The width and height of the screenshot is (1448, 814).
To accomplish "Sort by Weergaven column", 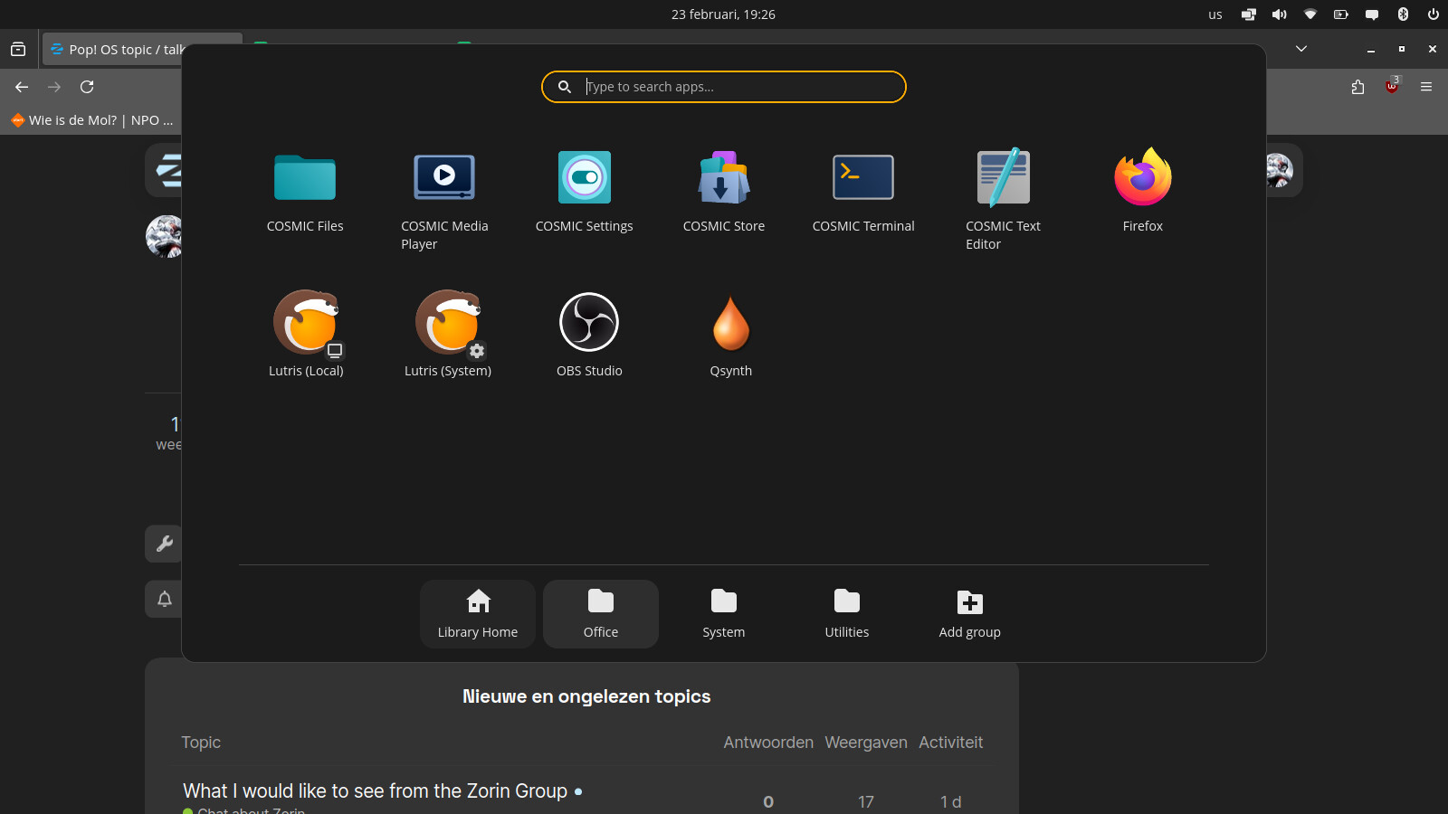I will 866,743.
